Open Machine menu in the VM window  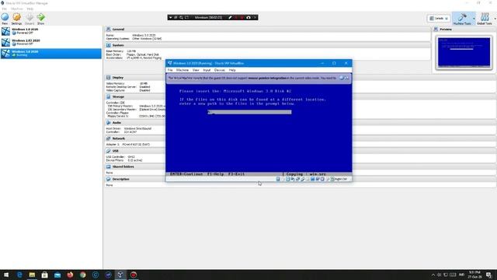click(182, 70)
